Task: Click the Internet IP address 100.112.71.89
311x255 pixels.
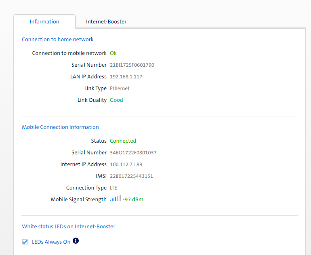Action: pos(126,164)
